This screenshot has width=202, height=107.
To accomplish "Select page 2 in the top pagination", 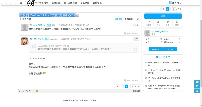I will [167, 9].
